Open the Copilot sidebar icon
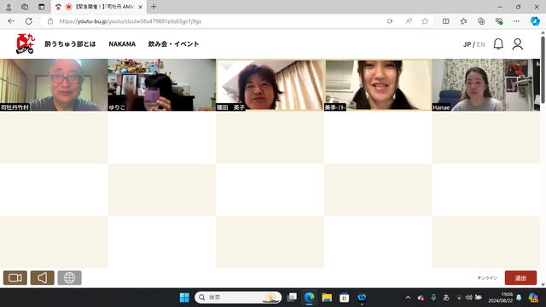The image size is (546, 307). (535, 21)
